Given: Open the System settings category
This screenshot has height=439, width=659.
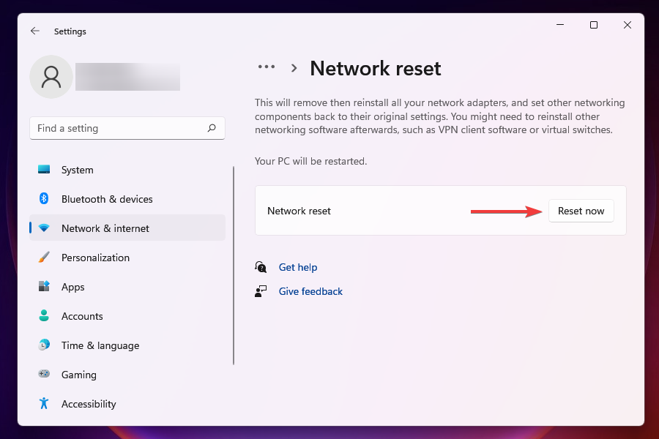Looking at the screenshot, I should point(127,170).
